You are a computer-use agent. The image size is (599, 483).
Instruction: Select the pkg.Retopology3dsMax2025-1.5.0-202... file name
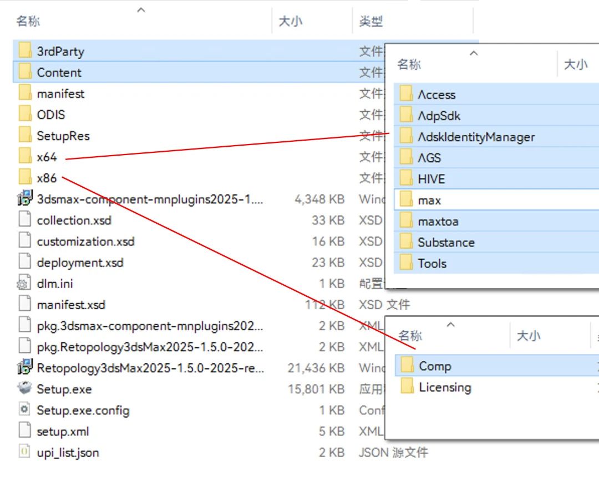click(150, 347)
